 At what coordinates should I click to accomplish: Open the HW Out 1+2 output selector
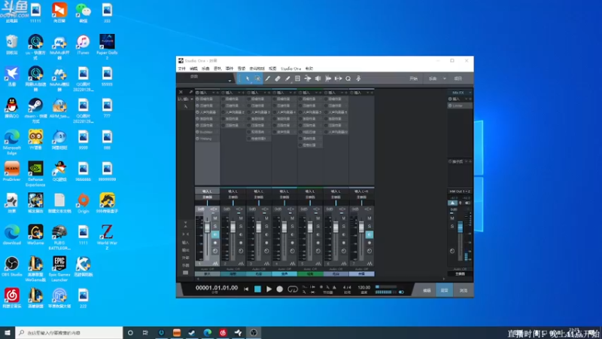460,191
